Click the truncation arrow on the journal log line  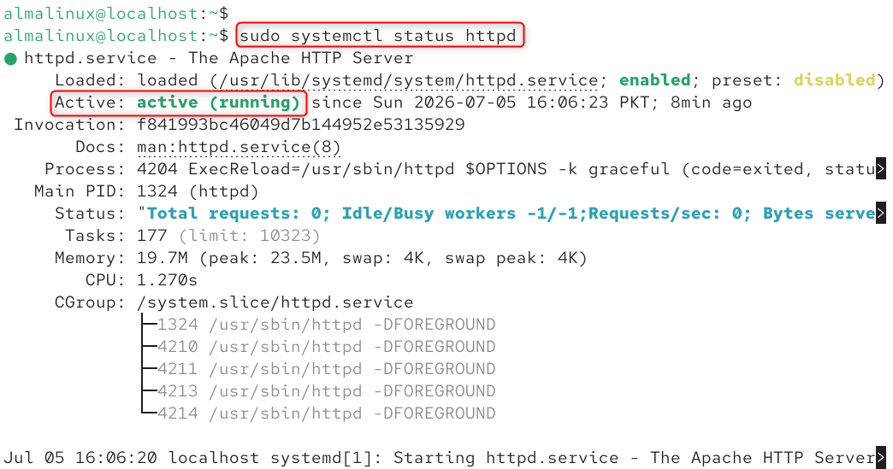pos(880,458)
